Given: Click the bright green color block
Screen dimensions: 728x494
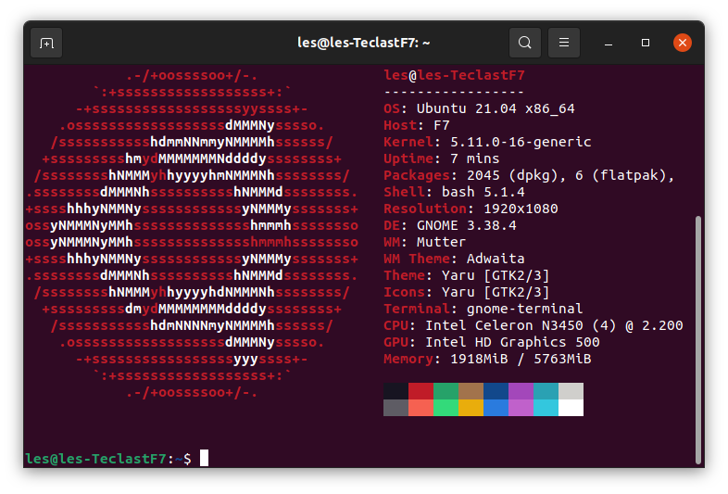Looking at the screenshot, I should (x=446, y=408).
